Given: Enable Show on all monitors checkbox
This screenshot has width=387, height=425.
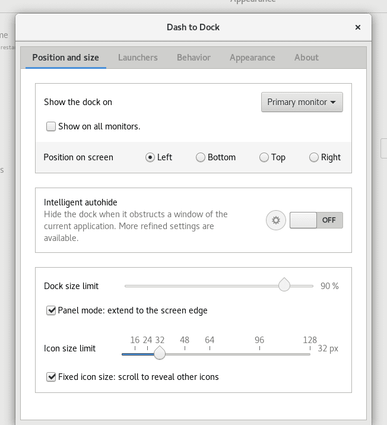Looking at the screenshot, I should point(52,126).
